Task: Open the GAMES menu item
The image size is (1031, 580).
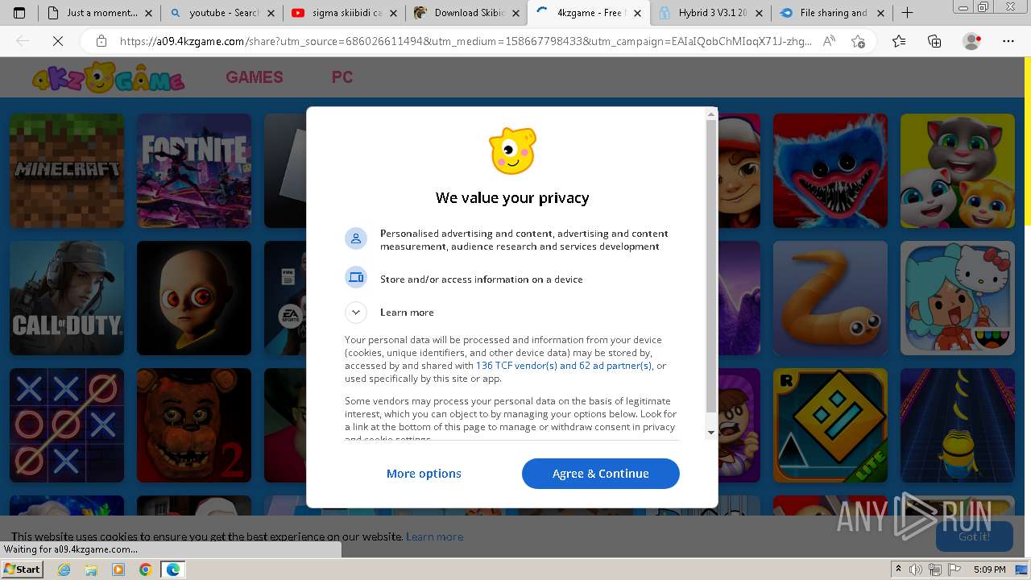Action: point(255,77)
